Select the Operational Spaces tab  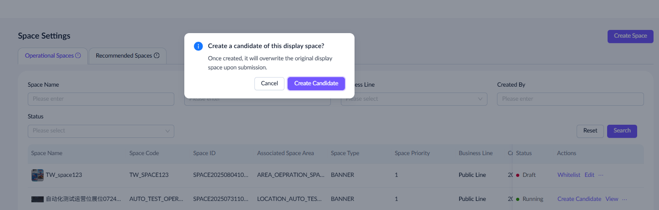point(49,56)
